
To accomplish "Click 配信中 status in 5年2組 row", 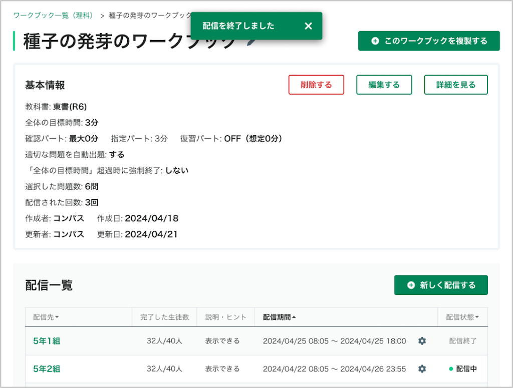I will 462,368.
